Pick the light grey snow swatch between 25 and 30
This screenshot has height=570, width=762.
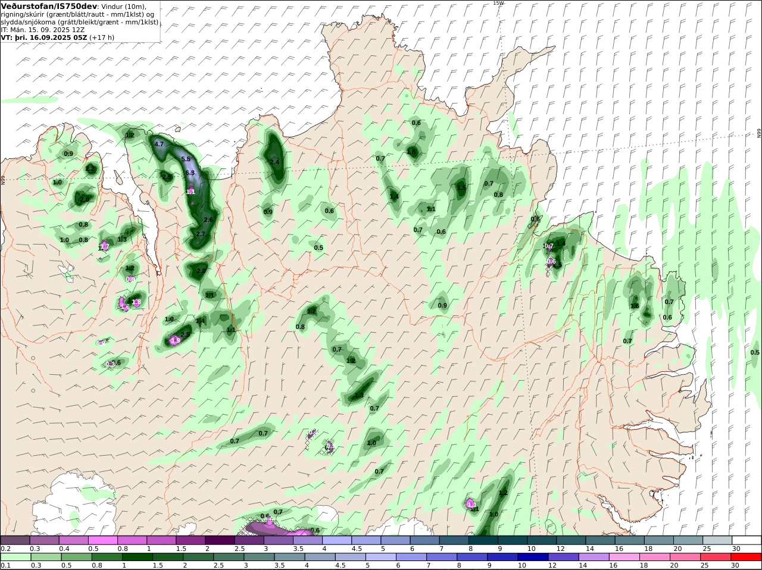(x=717, y=540)
